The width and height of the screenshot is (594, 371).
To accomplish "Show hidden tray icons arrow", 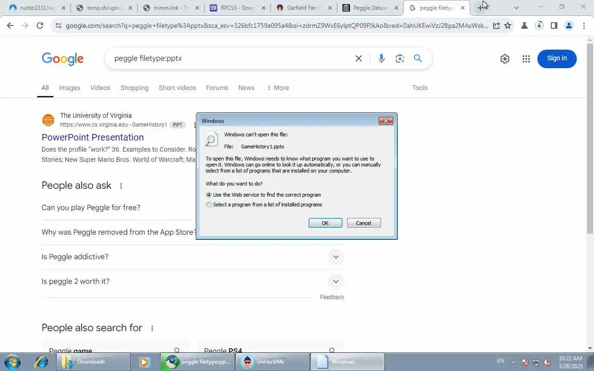I will (513, 362).
